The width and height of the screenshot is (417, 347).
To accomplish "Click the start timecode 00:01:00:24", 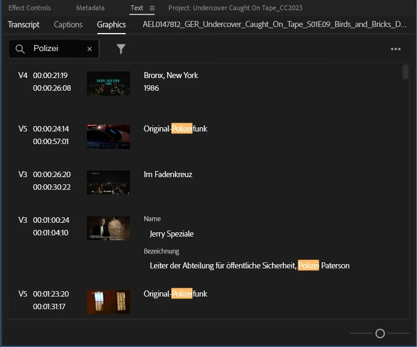I will (51, 220).
